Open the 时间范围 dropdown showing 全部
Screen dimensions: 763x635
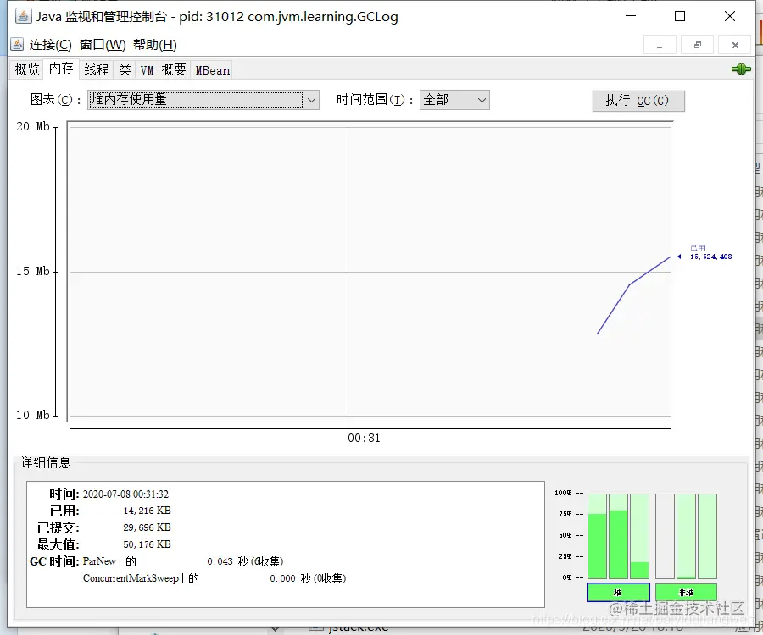point(483,100)
